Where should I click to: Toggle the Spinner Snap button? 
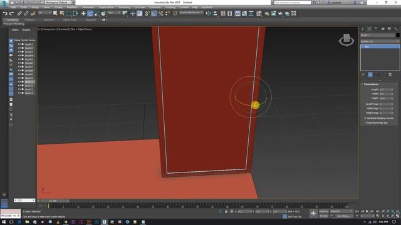(167, 14)
